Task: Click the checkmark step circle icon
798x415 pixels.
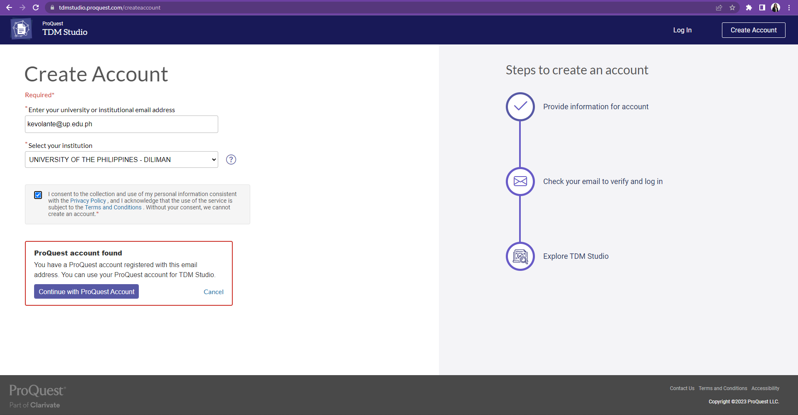Action: pos(520,107)
